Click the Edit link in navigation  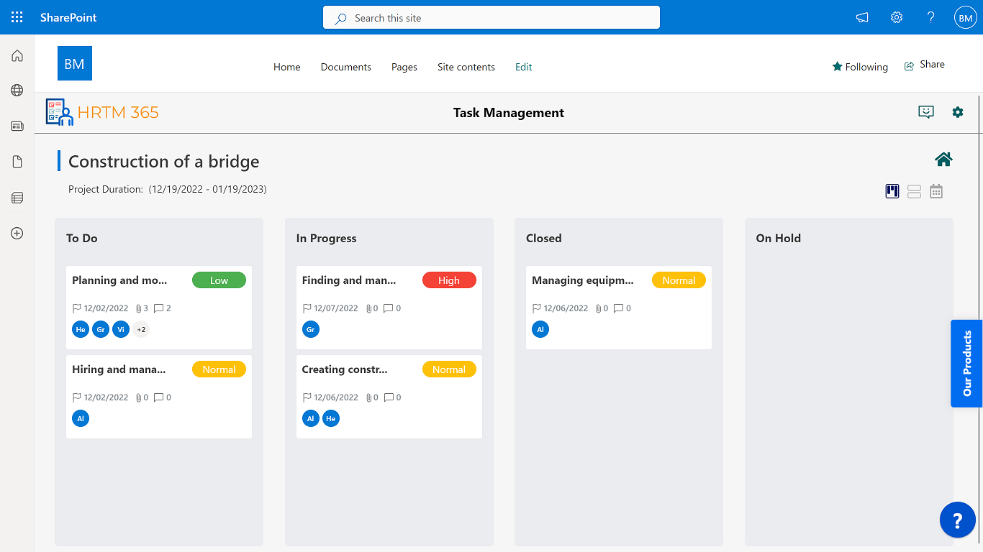point(524,67)
